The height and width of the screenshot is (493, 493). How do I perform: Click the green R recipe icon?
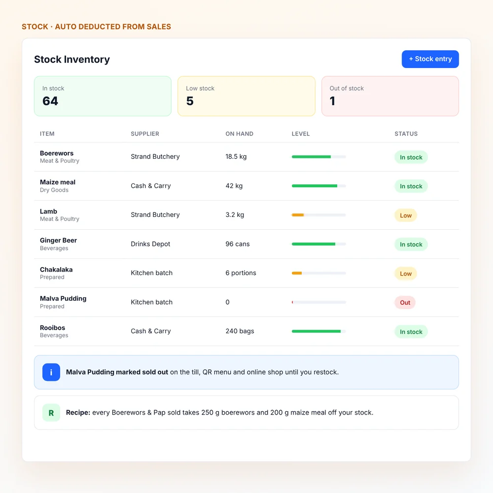pyautogui.click(x=51, y=413)
